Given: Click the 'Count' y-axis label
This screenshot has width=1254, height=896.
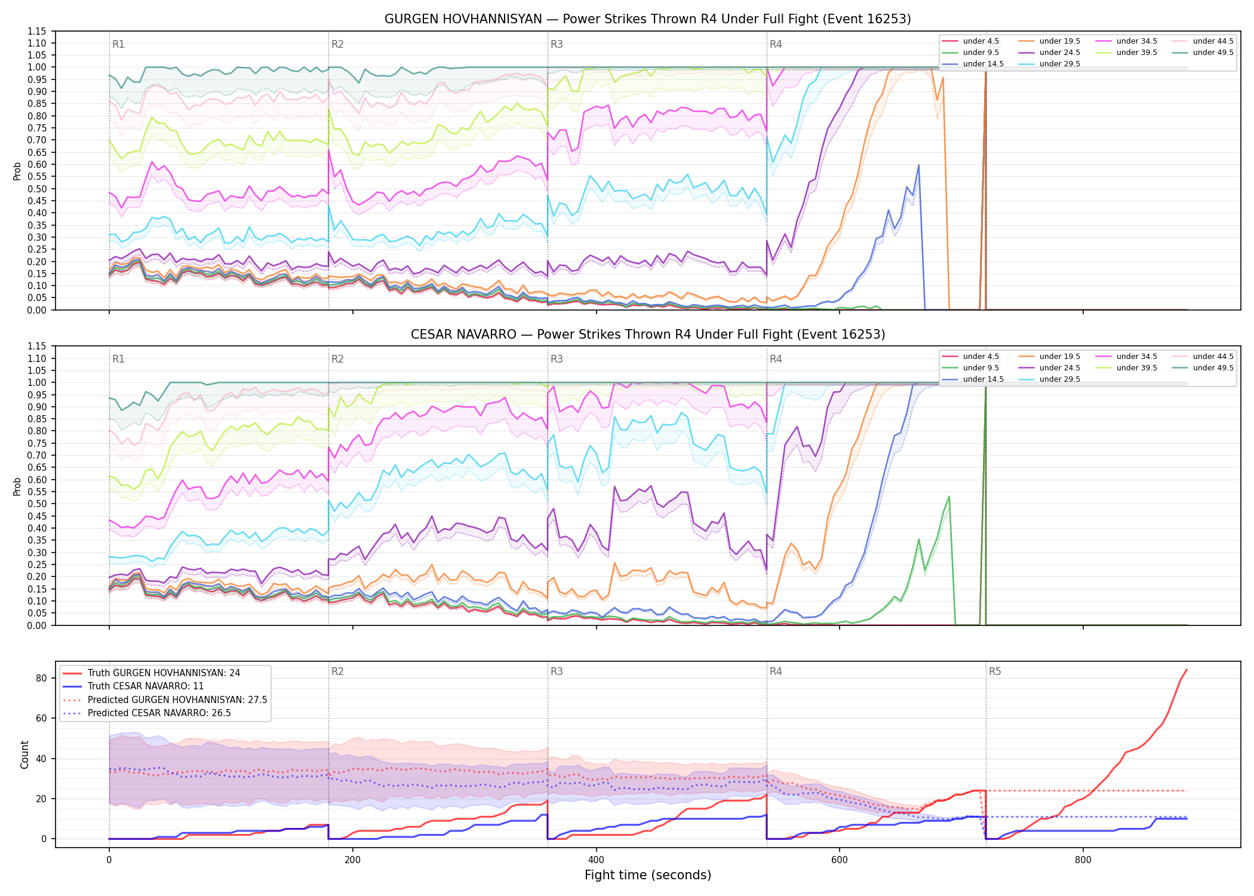Looking at the screenshot, I should 24,754.
